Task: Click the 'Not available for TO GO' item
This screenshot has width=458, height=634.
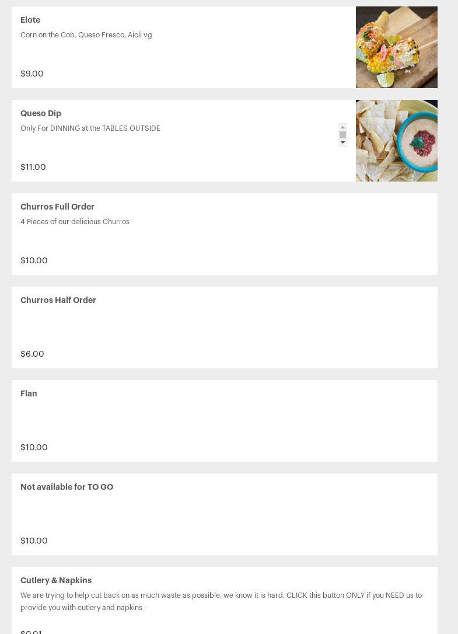Action: [x=67, y=487]
